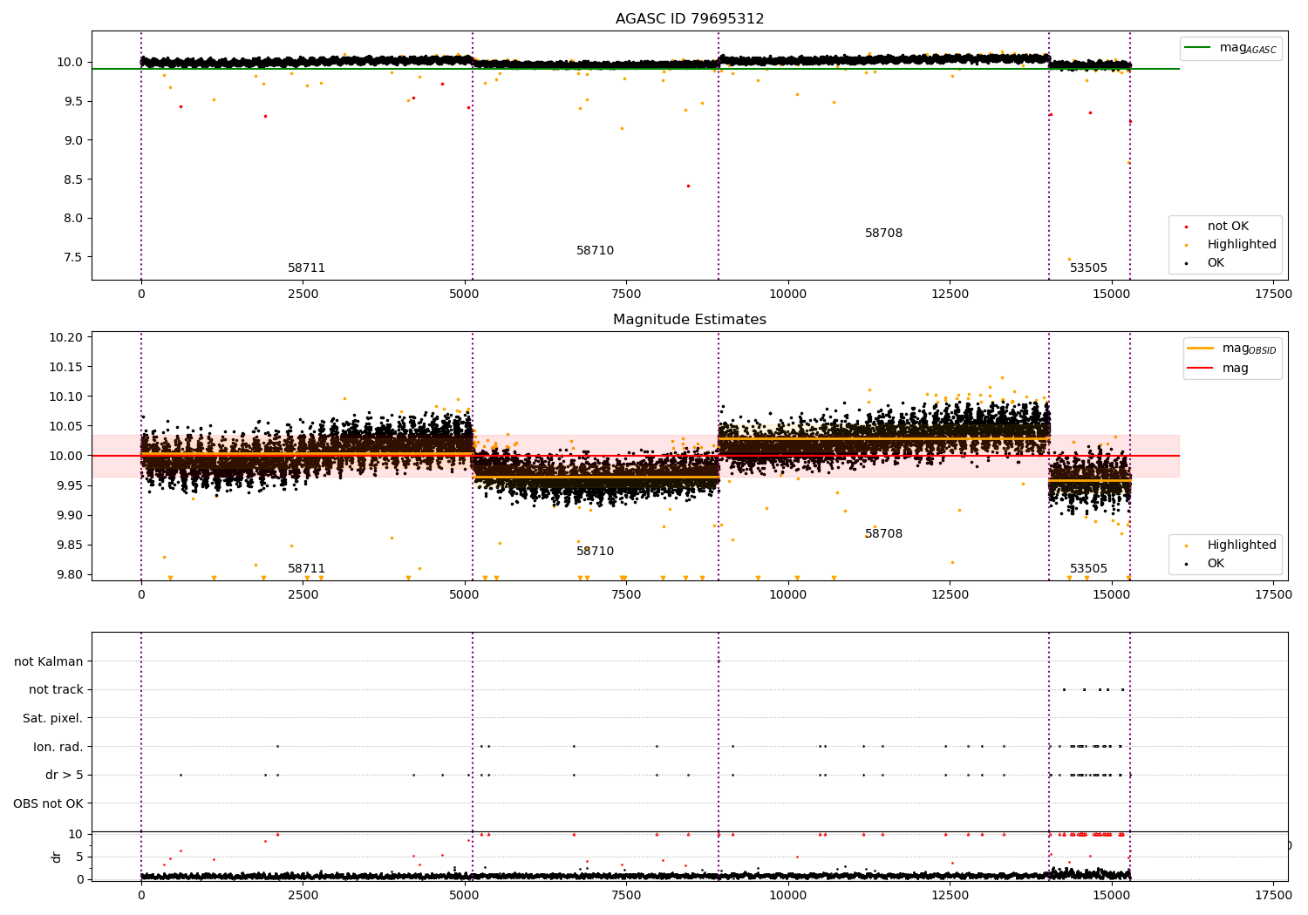Click OBSID label 58711 in top panel
This screenshot has height=915, width=1308.
(306, 268)
